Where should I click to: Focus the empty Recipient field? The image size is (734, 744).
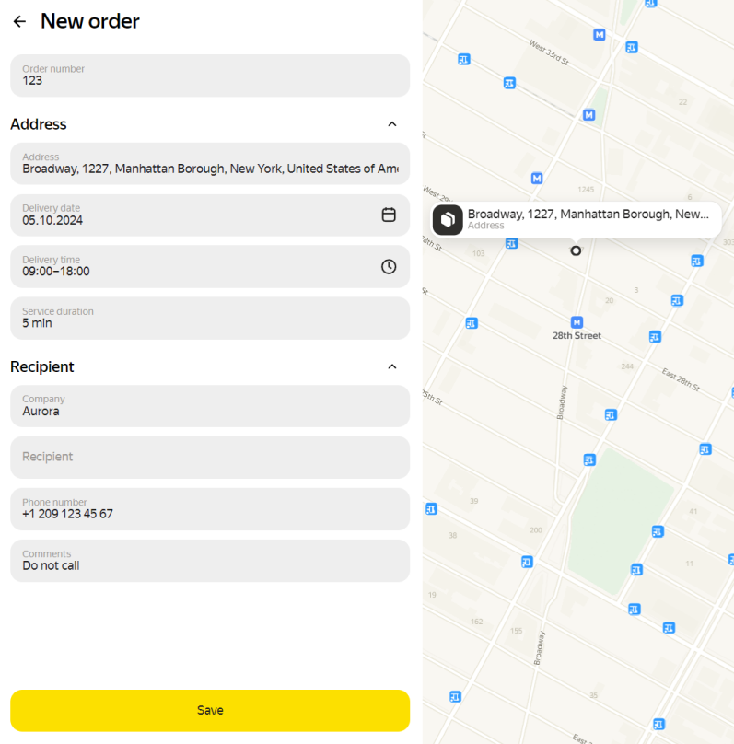coord(210,458)
